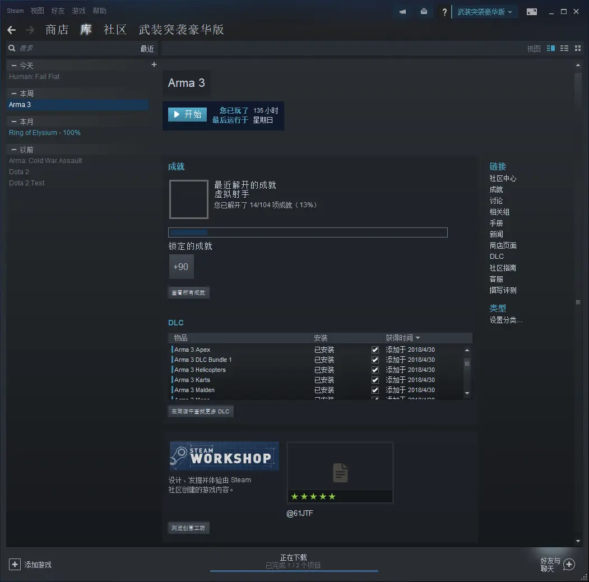
Task: Select Arma: Cold War Assault in library
Action: (45, 161)
